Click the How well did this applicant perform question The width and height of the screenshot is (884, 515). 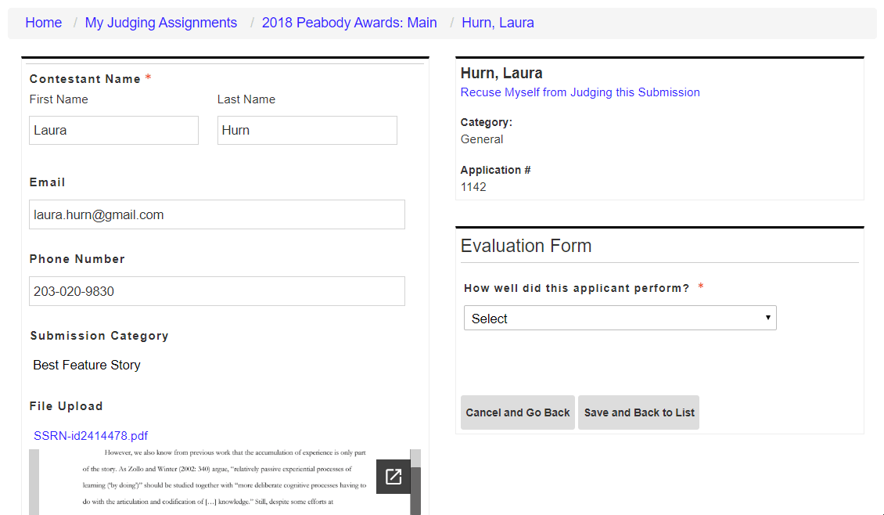(x=577, y=288)
